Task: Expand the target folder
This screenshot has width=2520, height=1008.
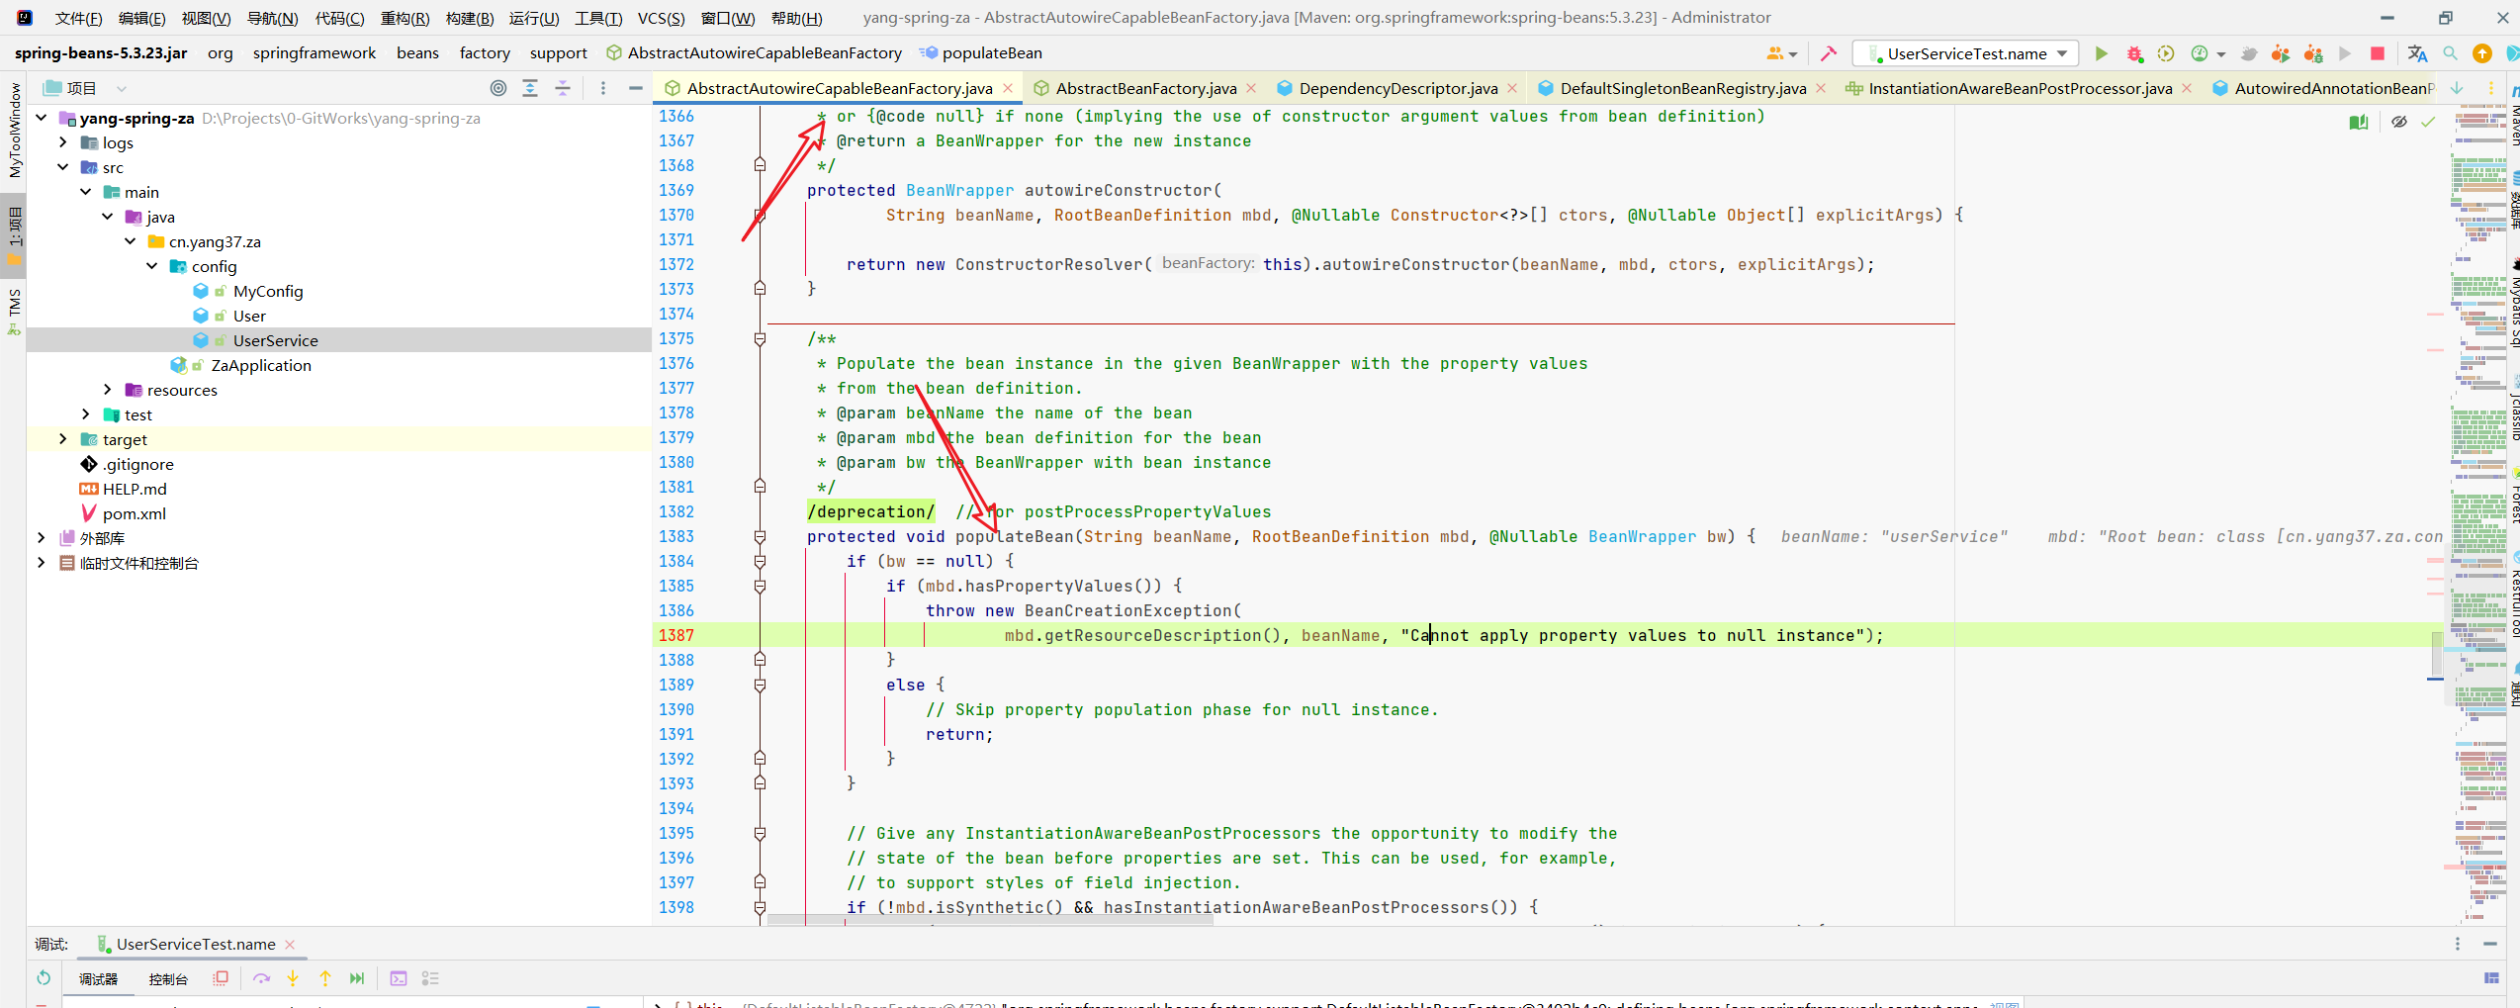Action: tap(63, 439)
